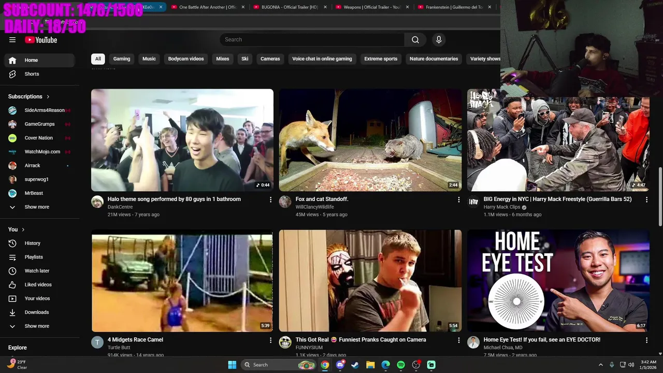This screenshot has height=373, width=663.
Task: Open WatchMojo.com subscription channel
Action: click(40, 152)
